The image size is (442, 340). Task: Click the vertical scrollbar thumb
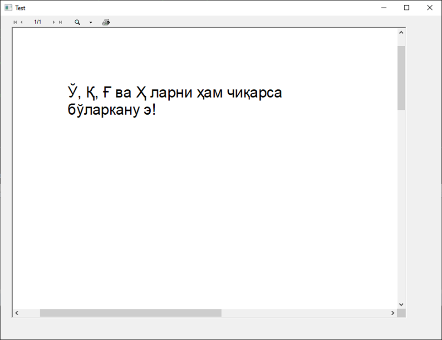pos(402,78)
